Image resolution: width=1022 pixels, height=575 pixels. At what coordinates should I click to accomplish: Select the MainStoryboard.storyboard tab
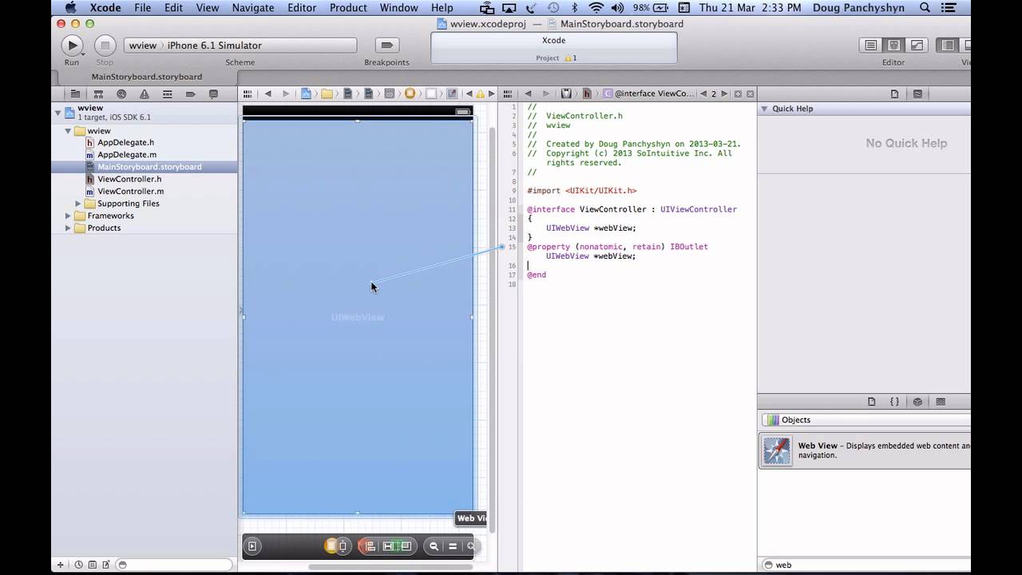[146, 77]
